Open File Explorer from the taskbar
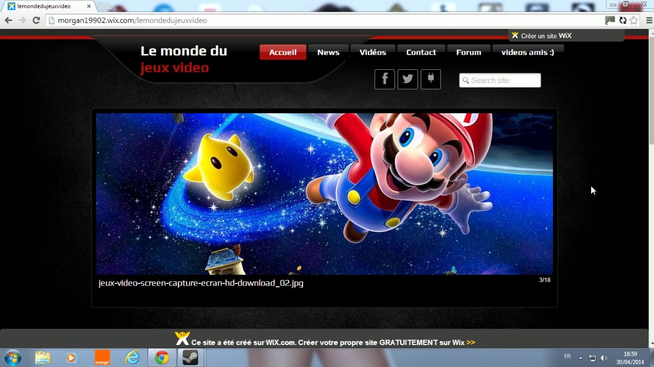Image resolution: width=654 pixels, height=367 pixels. 43,358
